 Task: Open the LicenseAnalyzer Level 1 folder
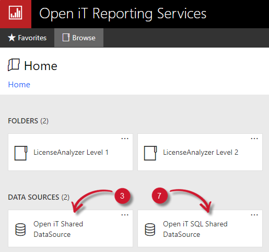(71, 152)
